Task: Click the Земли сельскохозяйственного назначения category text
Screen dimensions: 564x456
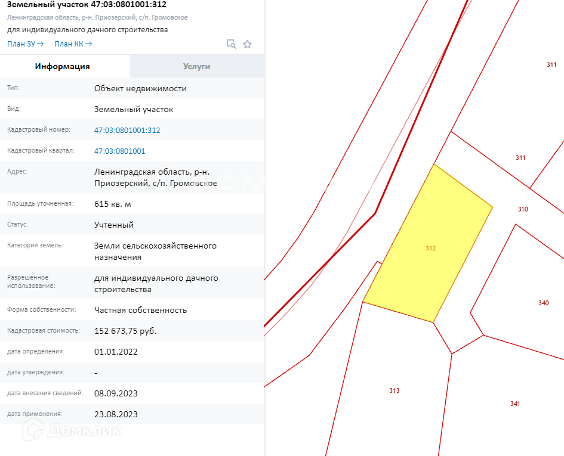Action: point(155,252)
